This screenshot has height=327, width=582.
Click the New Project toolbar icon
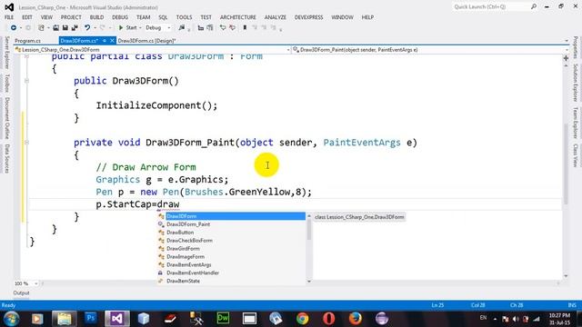[41, 28]
